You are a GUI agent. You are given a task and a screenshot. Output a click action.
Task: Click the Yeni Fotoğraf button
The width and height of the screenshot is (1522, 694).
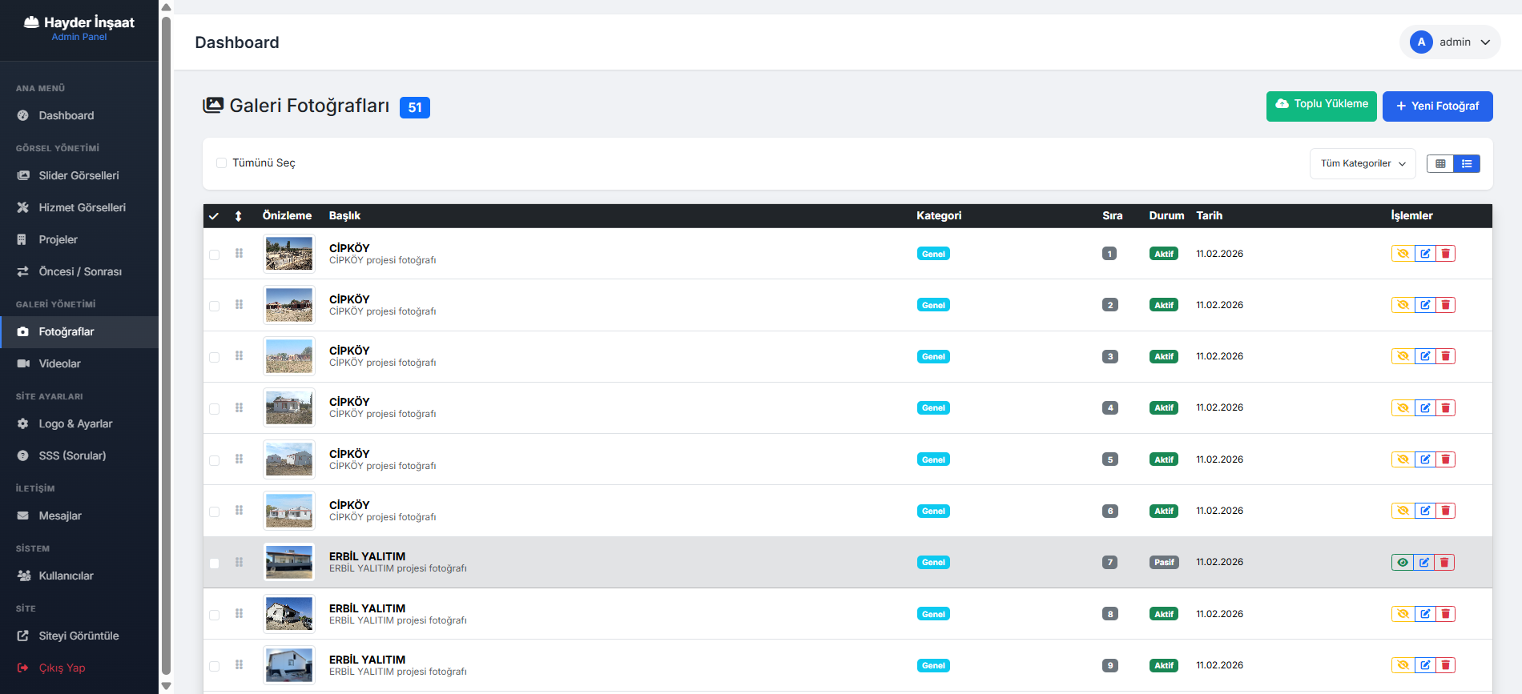(x=1437, y=106)
